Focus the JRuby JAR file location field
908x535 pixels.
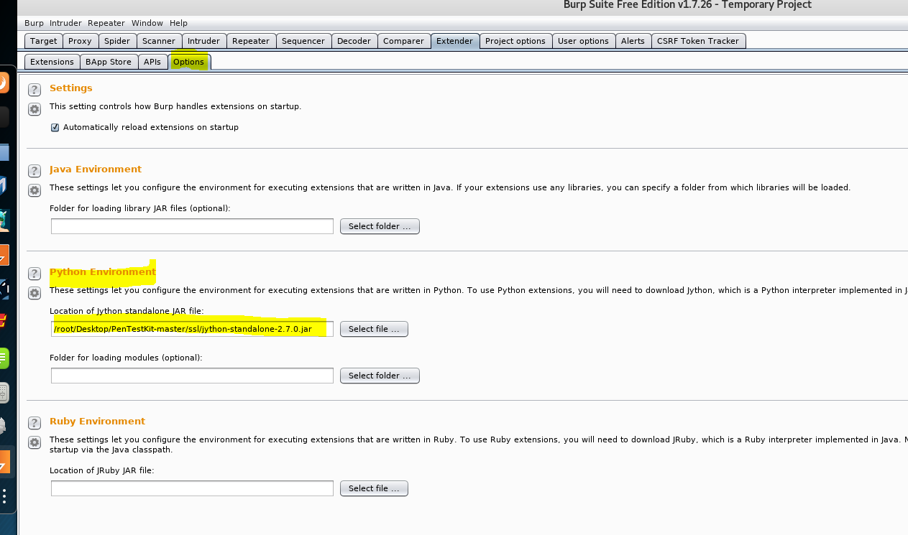[192, 488]
